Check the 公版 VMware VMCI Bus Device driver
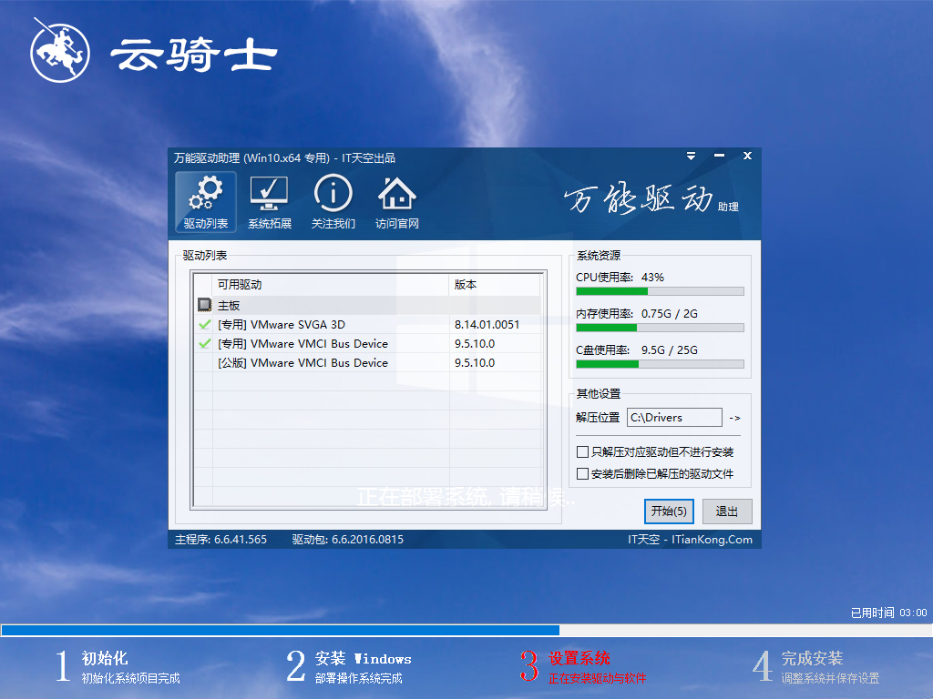The width and height of the screenshot is (933, 699). coord(205,362)
